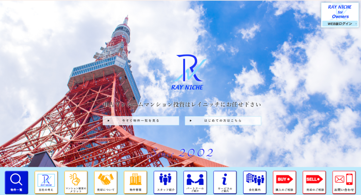
Task: Click WEB版ログイン link
Action: (x=340, y=24)
